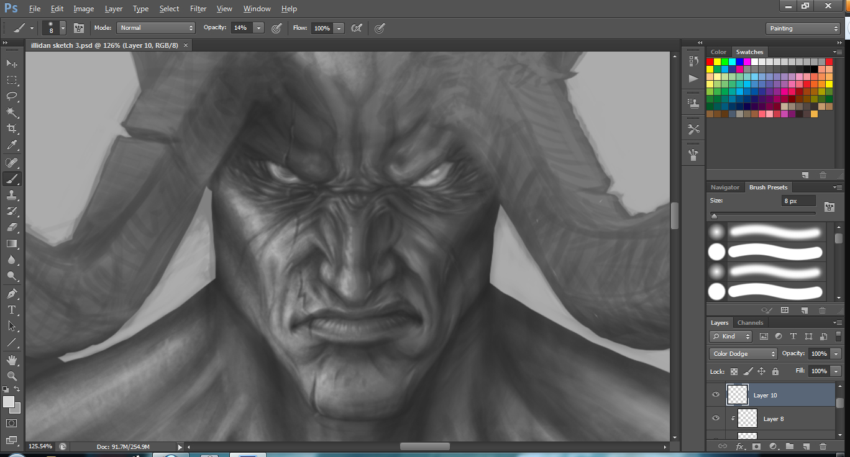Screen dimensions: 850x457
Task: Select the Blur tool
Action: (x=12, y=260)
